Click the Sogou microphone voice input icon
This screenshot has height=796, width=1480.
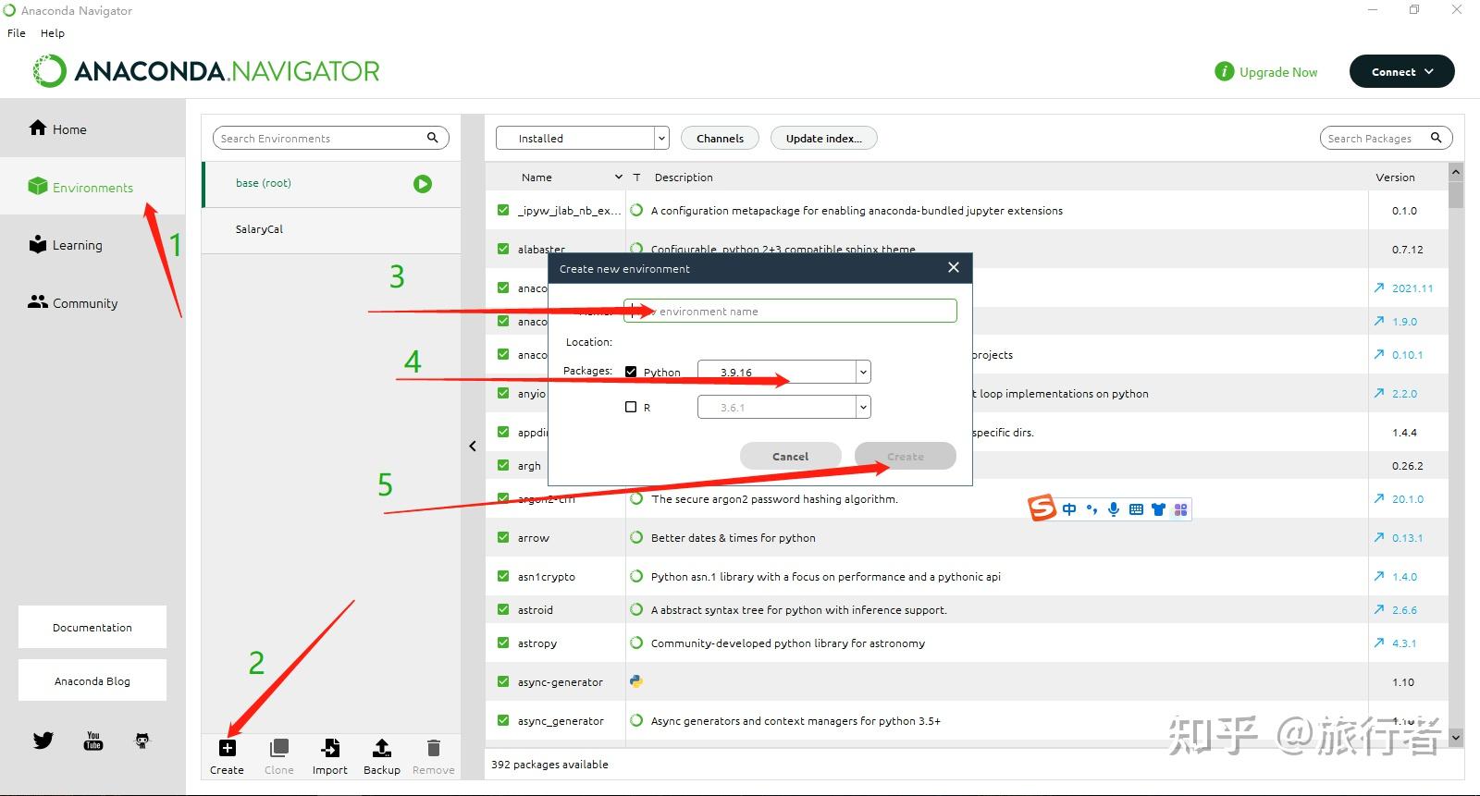pyautogui.click(x=1114, y=509)
